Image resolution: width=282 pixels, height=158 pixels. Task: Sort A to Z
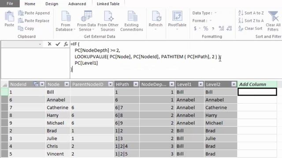251,13
